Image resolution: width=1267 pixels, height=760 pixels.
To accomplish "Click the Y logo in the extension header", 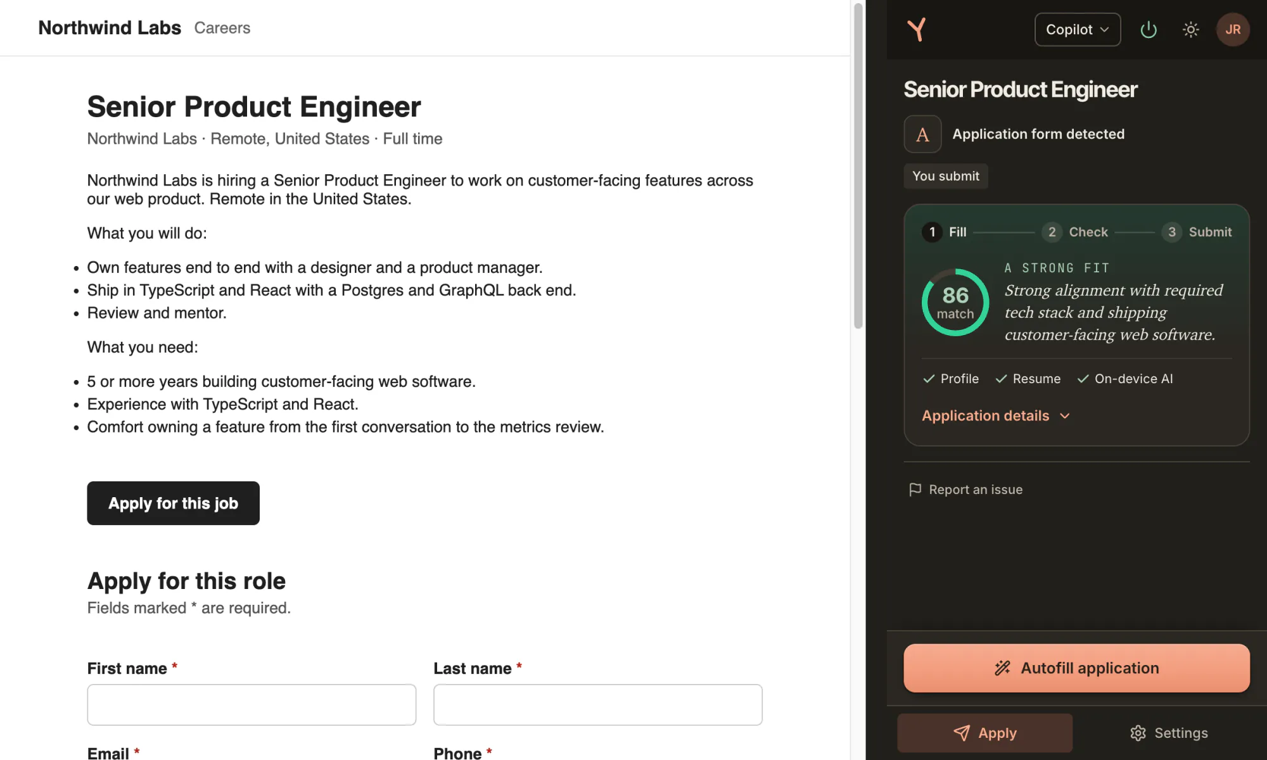I will [x=916, y=30].
